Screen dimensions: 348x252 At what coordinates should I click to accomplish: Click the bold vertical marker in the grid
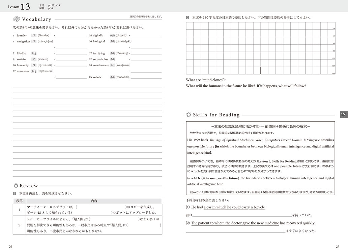tap(260, 70)
